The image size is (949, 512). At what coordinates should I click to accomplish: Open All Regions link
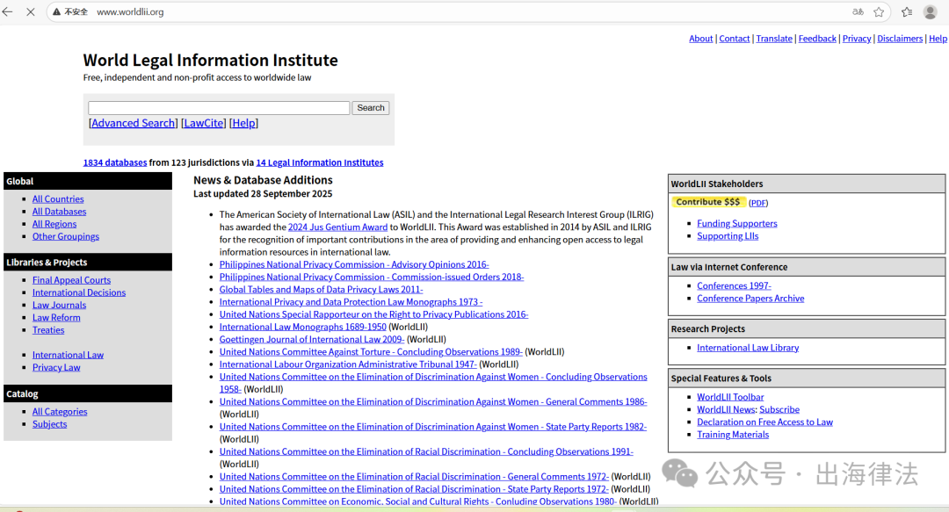coord(54,224)
